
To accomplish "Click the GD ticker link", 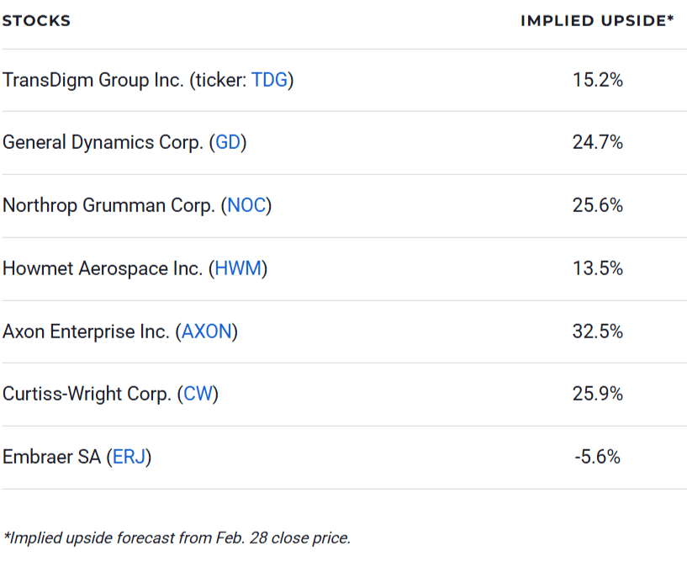I will [228, 142].
